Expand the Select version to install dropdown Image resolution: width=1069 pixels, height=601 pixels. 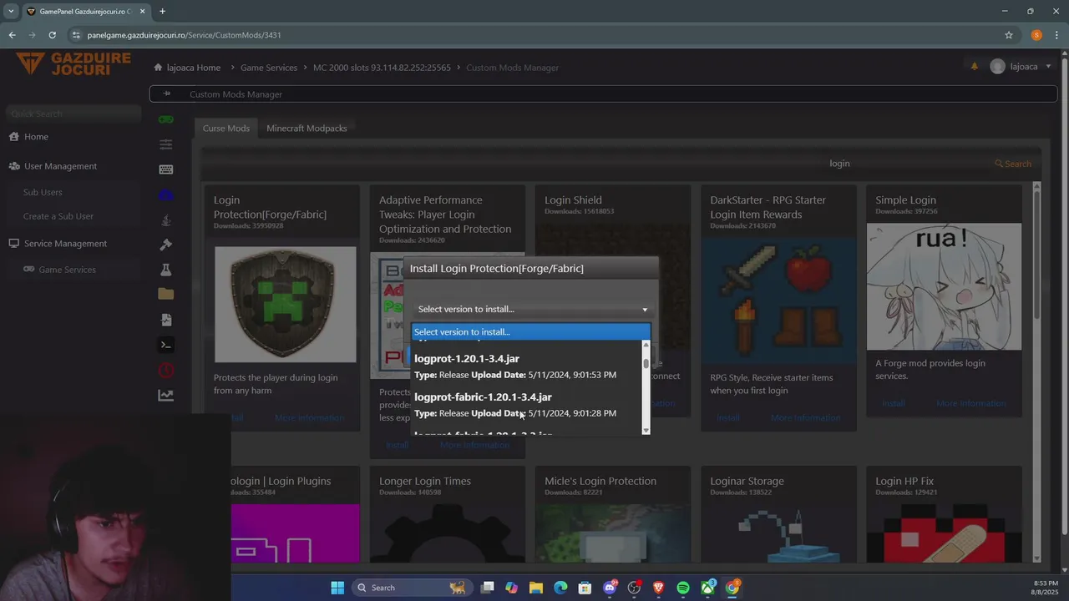[x=531, y=309]
